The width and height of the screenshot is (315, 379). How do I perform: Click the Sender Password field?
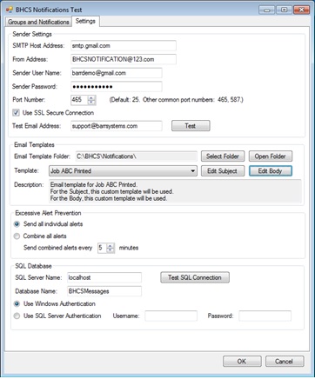[117, 87]
